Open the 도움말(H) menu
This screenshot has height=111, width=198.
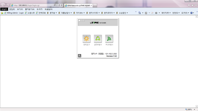[x=48, y=9]
